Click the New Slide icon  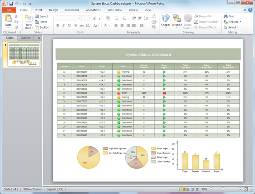pos(28,19)
